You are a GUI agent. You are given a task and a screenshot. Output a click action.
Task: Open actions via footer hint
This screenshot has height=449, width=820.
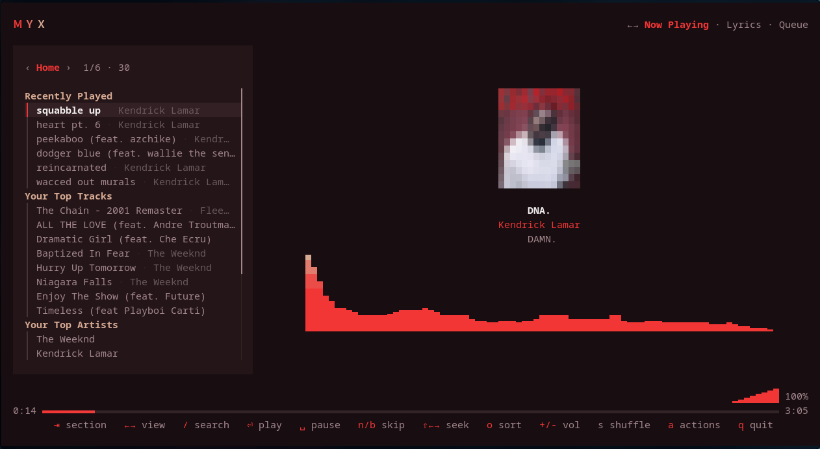(x=694, y=425)
